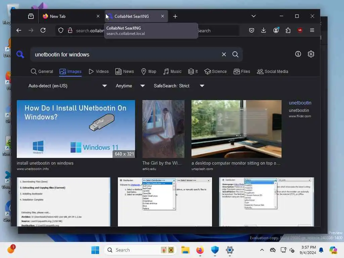This screenshot has height=258, width=344.
Task: Click the taskbar Search box
Action: (x=140, y=250)
